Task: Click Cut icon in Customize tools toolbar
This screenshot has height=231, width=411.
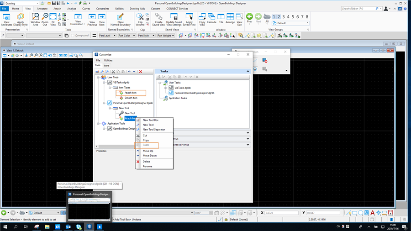Action: click(x=113, y=72)
